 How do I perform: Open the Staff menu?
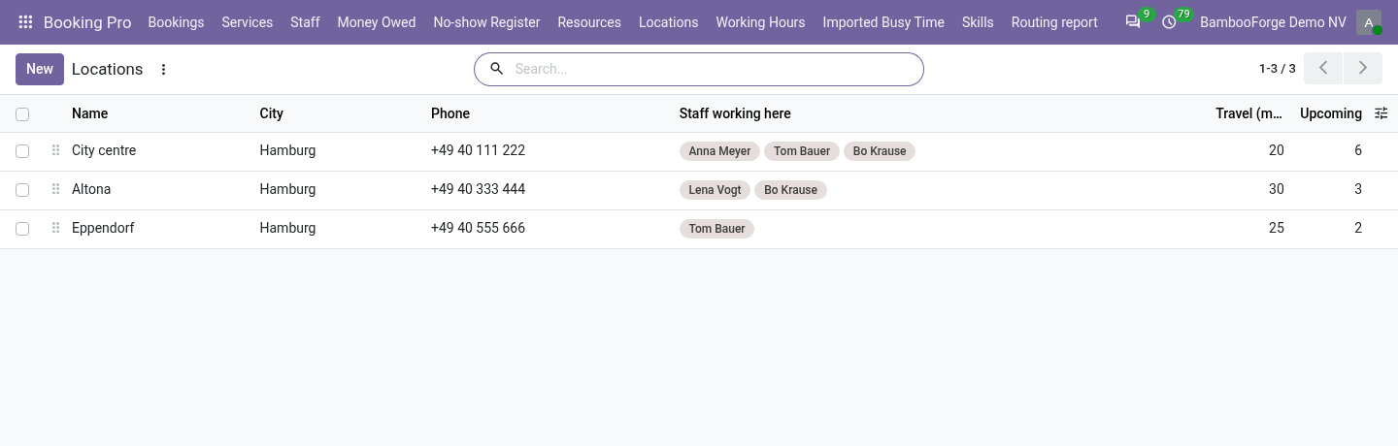(305, 22)
